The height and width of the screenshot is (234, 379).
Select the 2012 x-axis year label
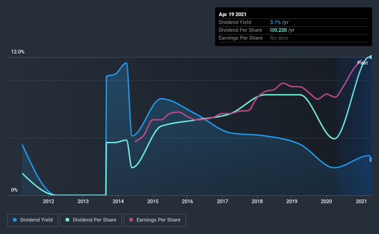coord(48,201)
